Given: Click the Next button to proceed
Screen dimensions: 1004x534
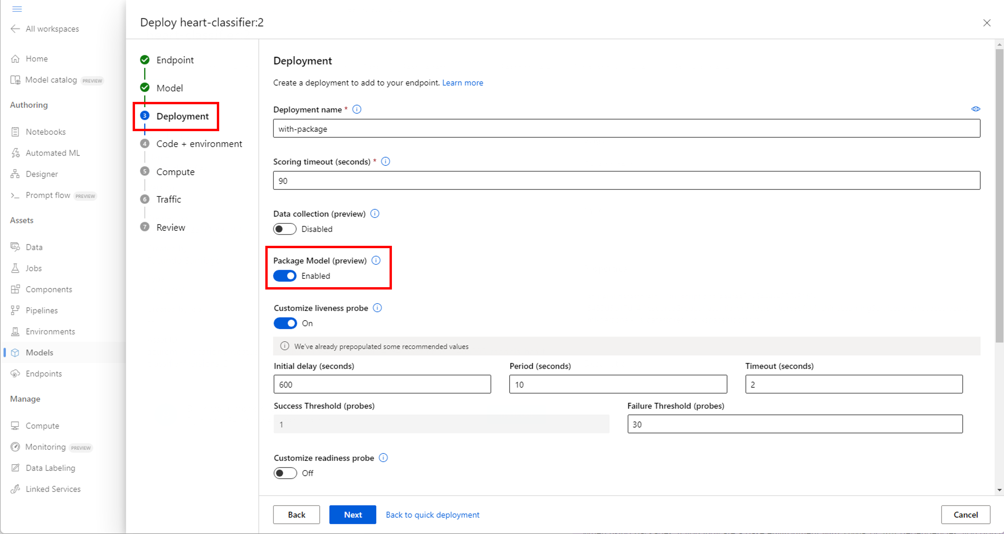Looking at the screenshot, I should [x=353, y=514].
